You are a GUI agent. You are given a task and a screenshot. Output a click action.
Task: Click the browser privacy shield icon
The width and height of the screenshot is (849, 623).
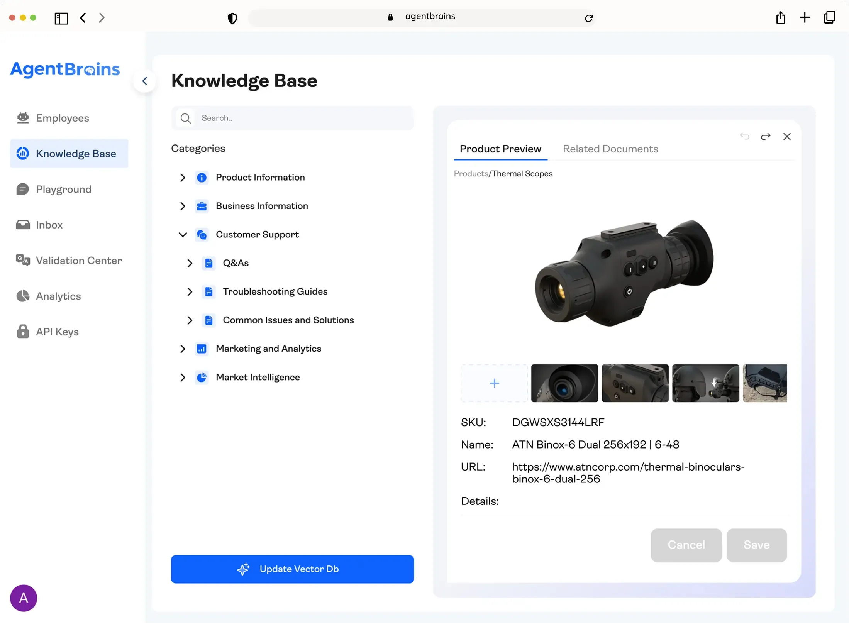tap(232, 18)
